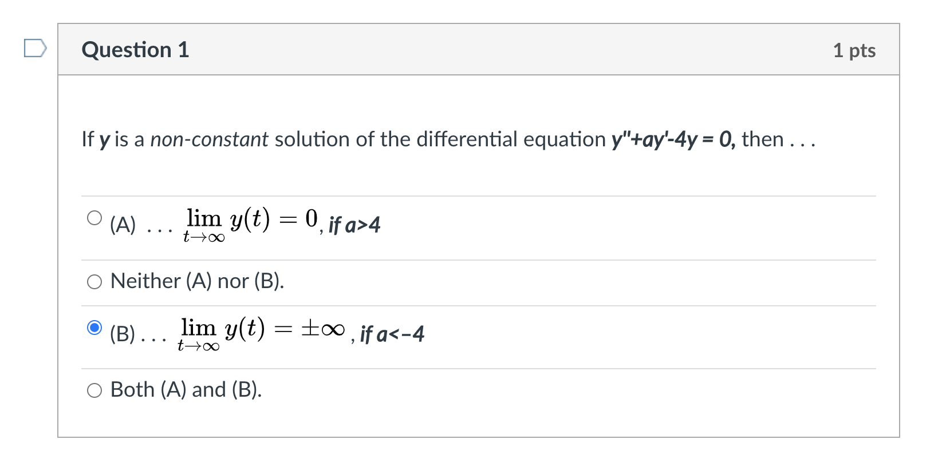946x463 pixels.
Task: Select the 'Neither (A) nor (B)' option
Action: [x=94, y=281]
